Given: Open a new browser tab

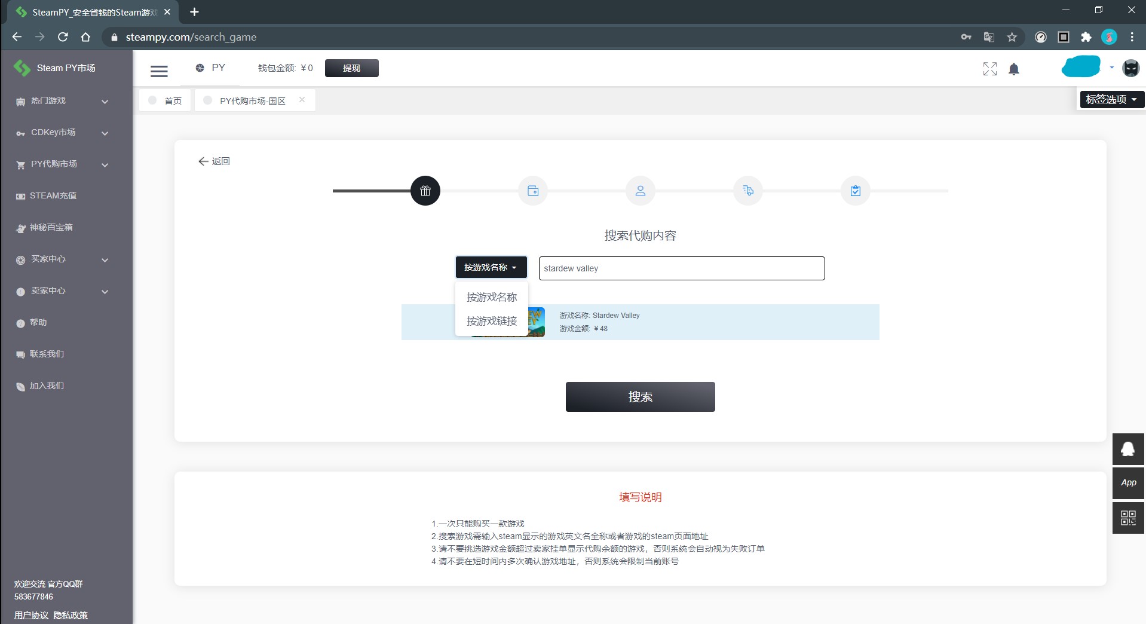Looking at the screenshot, I should pos(194,12).
